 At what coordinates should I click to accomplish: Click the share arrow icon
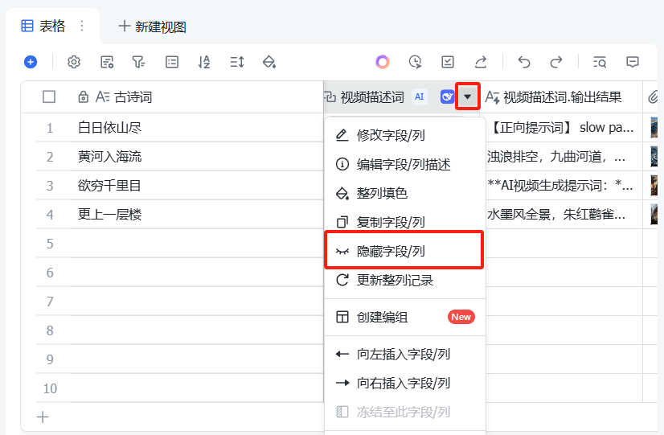(x=481, y=62)
